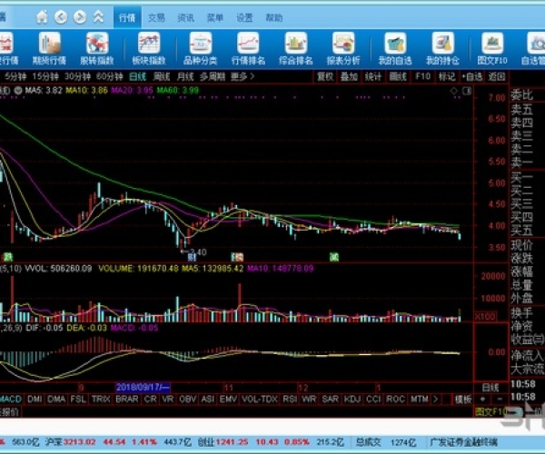Viewport: 545px width, 454px height.
Task: Click the 复权 button
Action: [x=324, y=77]
